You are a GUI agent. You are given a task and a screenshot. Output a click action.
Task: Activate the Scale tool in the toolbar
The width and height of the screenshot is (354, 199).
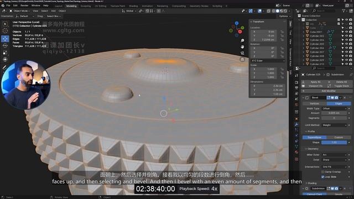pos(5,53)
